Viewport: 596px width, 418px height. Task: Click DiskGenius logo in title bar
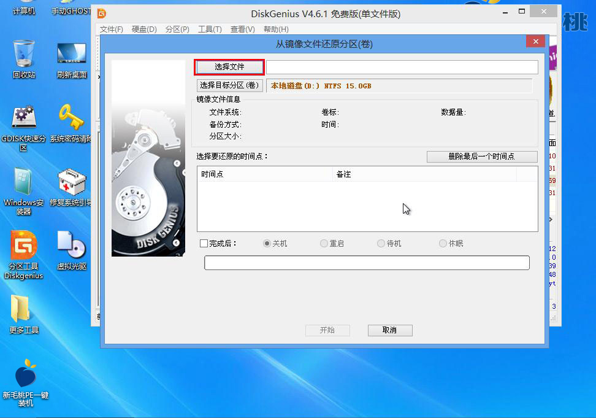click(x=102, y=14)
